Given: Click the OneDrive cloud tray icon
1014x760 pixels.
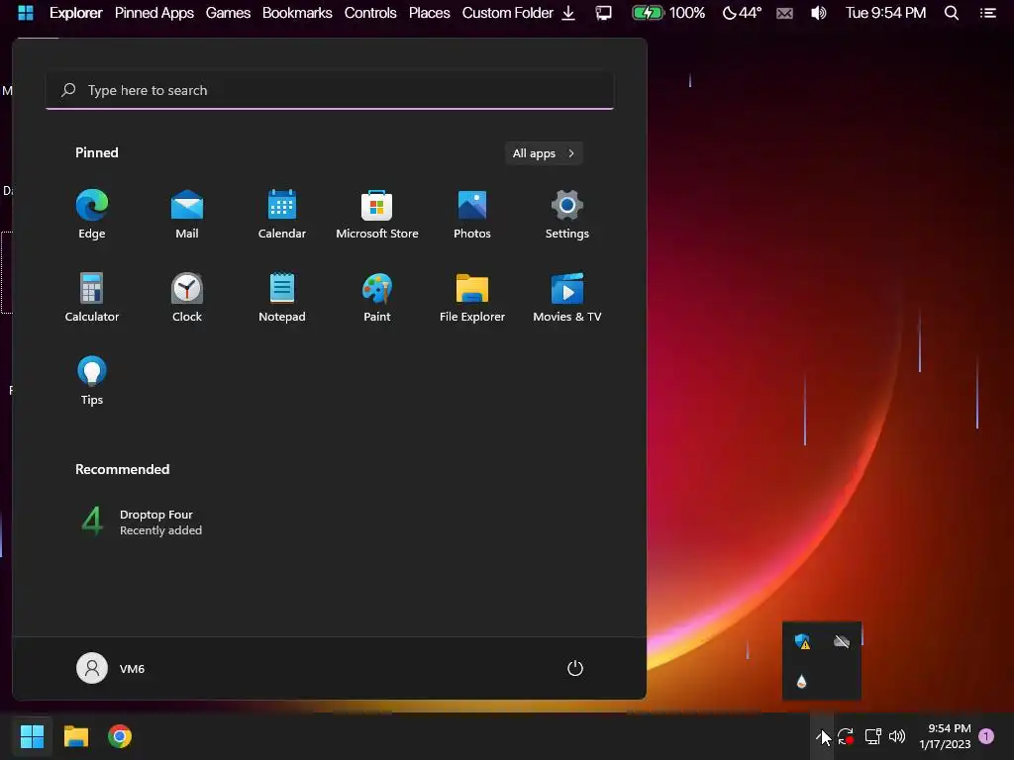Looking at the screenshot, I should click(842, 641).
